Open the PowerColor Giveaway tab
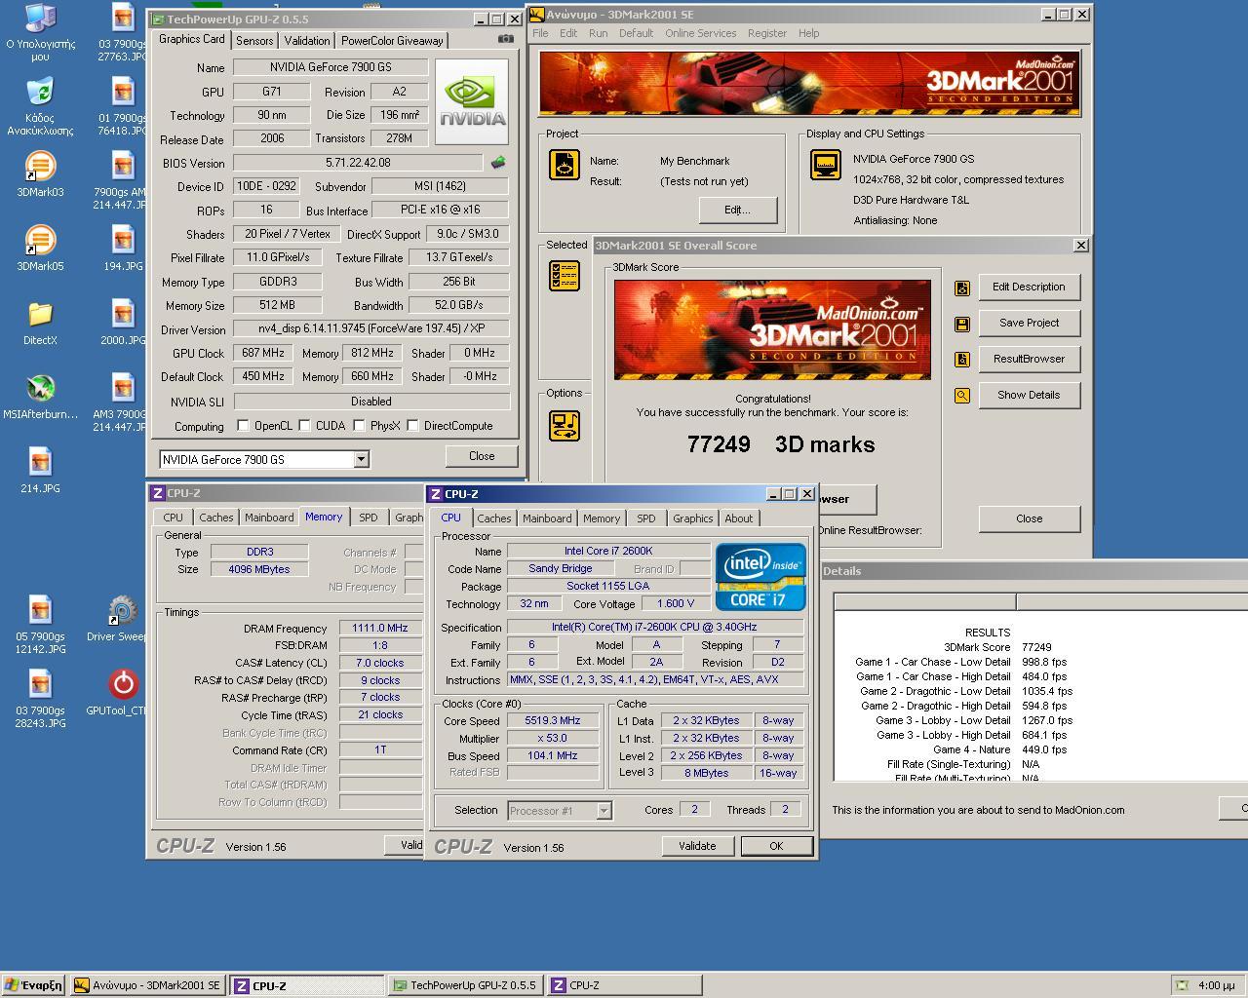Screen dimensions: 1248x998 click(x=392, y=41)
